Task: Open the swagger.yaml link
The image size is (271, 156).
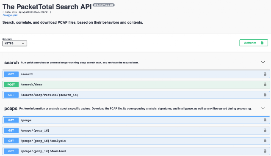Action: click(10, 15)
